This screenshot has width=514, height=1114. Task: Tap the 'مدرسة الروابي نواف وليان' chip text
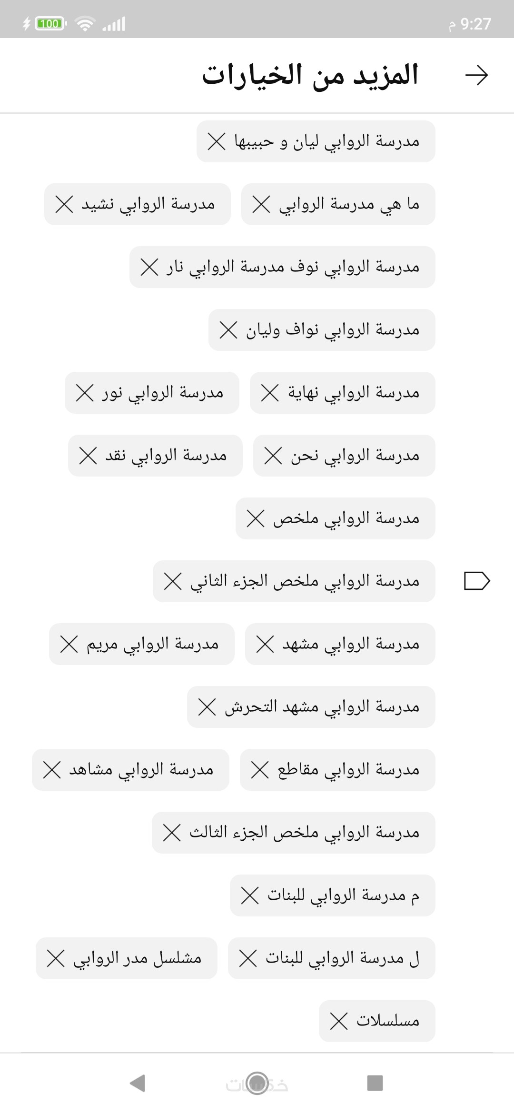[x=332, y=330]
